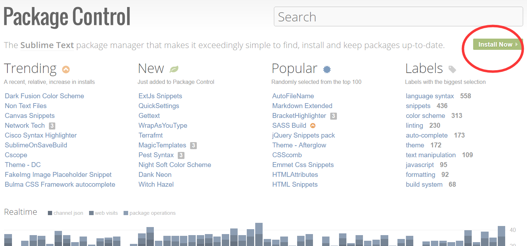Open Emmet Css Snippets package

(x=303, y=165)
